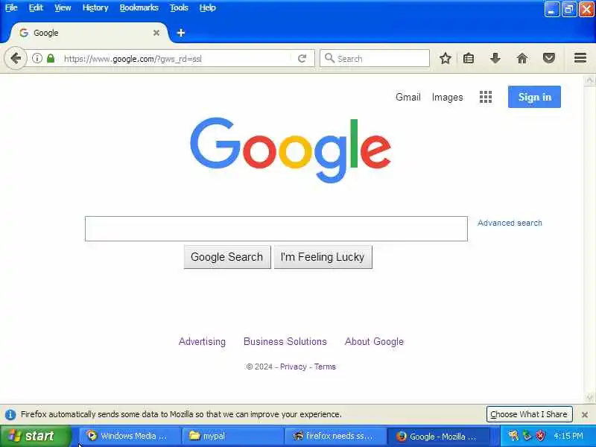Open the hamburger menu button
The image size is (596, 447).
(580, 58)
